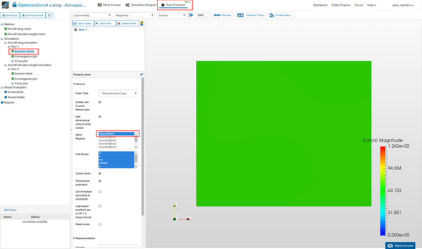This screenshot has width=422, height=249.
Task: Open the Case Type dropdown
Action: (117, 93)
